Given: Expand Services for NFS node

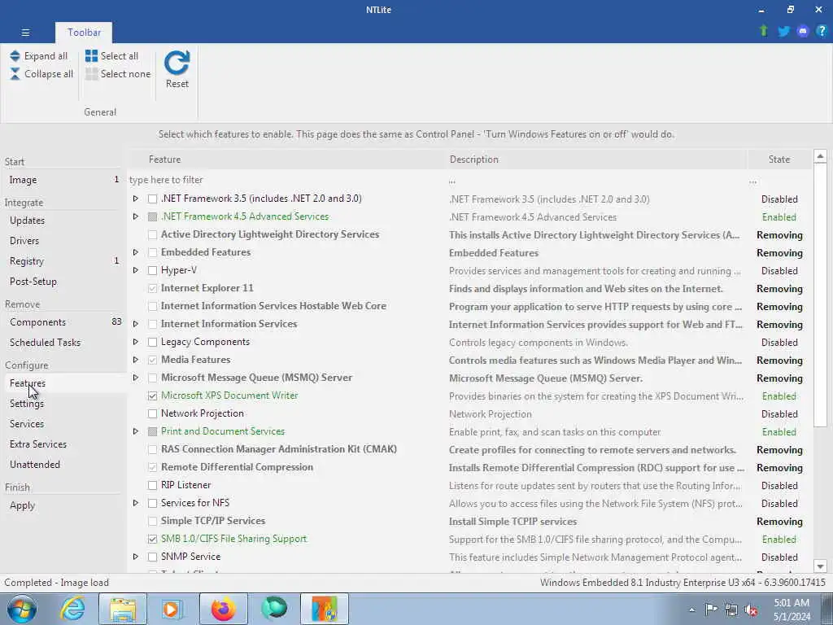Looking at the screenshot, I should 136,503.
